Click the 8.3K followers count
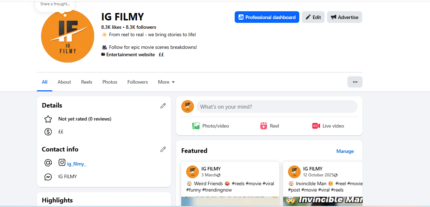 click(141, 27)
